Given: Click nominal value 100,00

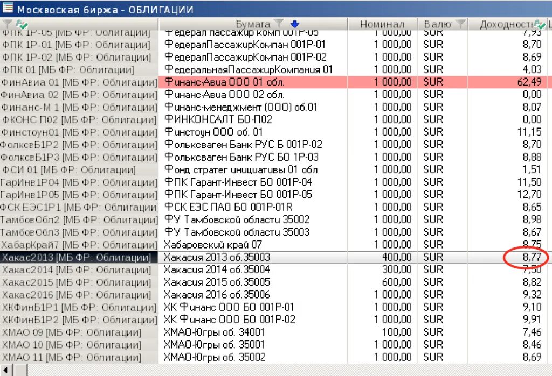Looking at the screenshot, I should click(x=397, y=332).
